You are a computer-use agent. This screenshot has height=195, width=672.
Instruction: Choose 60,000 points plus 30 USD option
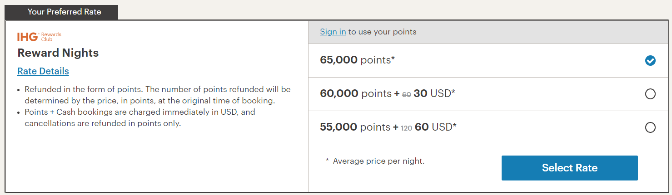(x=650, y=94)
